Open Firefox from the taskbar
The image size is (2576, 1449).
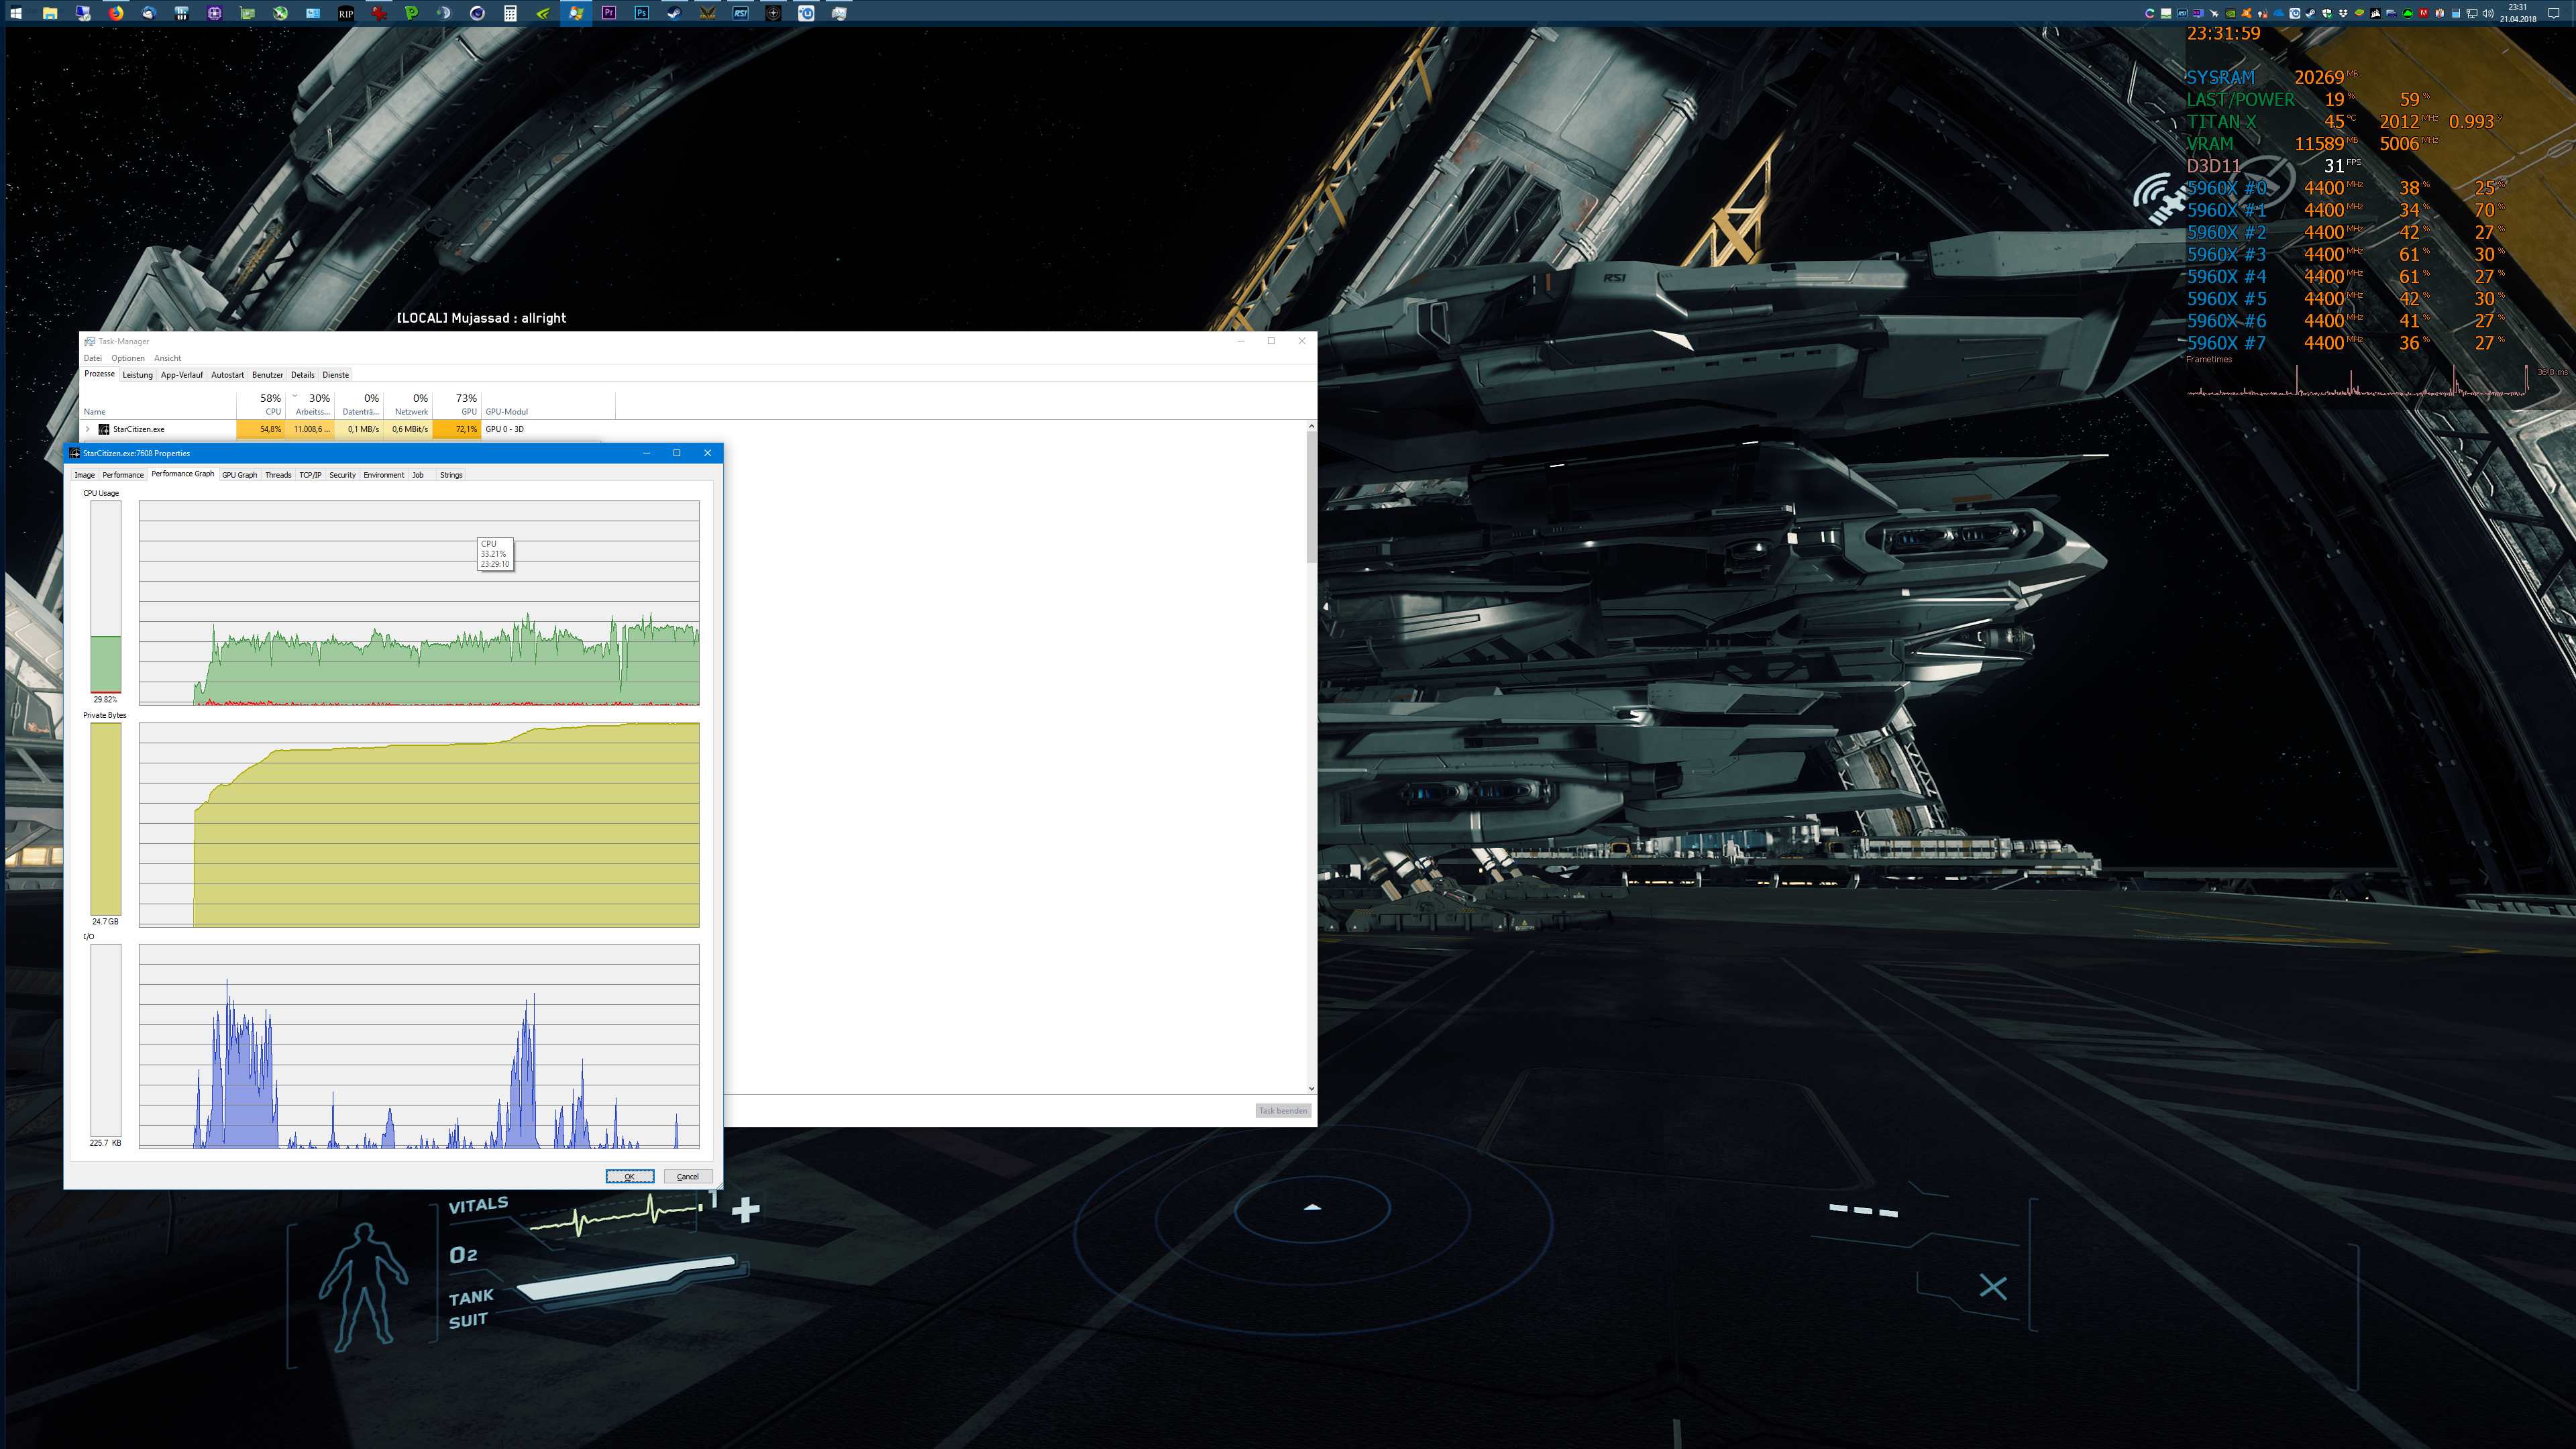point(116,13)
